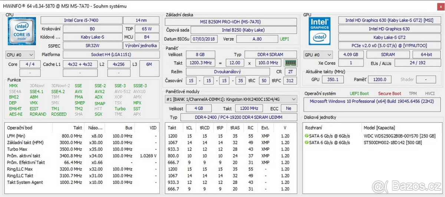The image size is (445, 197).
Task: Open the CPU #0 selector dropdown
Action: [20, 55]
